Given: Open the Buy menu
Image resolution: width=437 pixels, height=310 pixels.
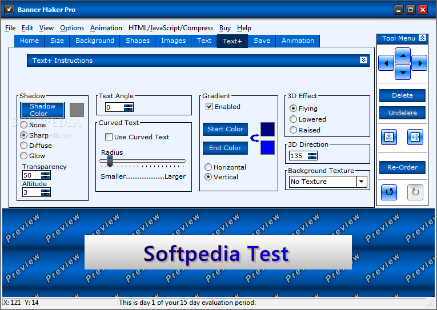Looking at the screenshot, I should 225,28.
